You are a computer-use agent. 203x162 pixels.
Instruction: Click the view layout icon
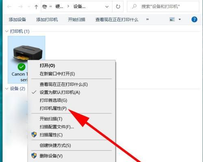coord(172,19)
